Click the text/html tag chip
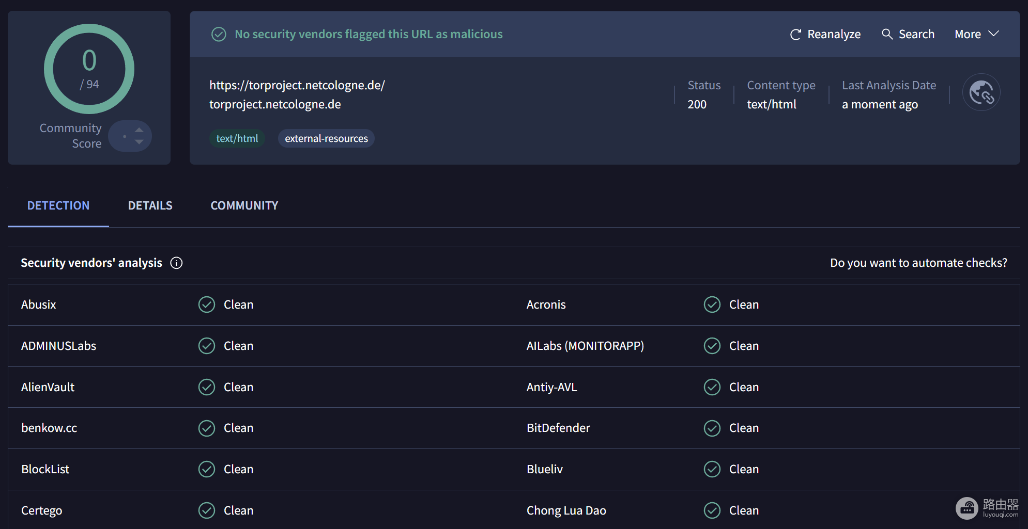Screen dimensions: 1028x529 [237, 138]
